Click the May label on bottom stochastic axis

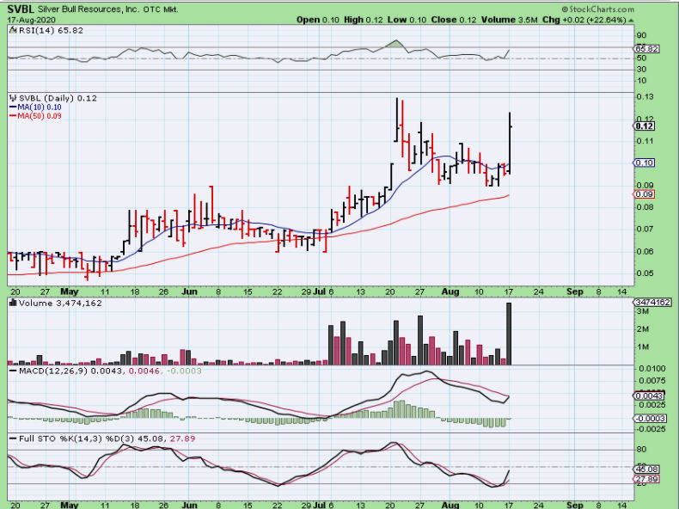(x=70, y=505)
